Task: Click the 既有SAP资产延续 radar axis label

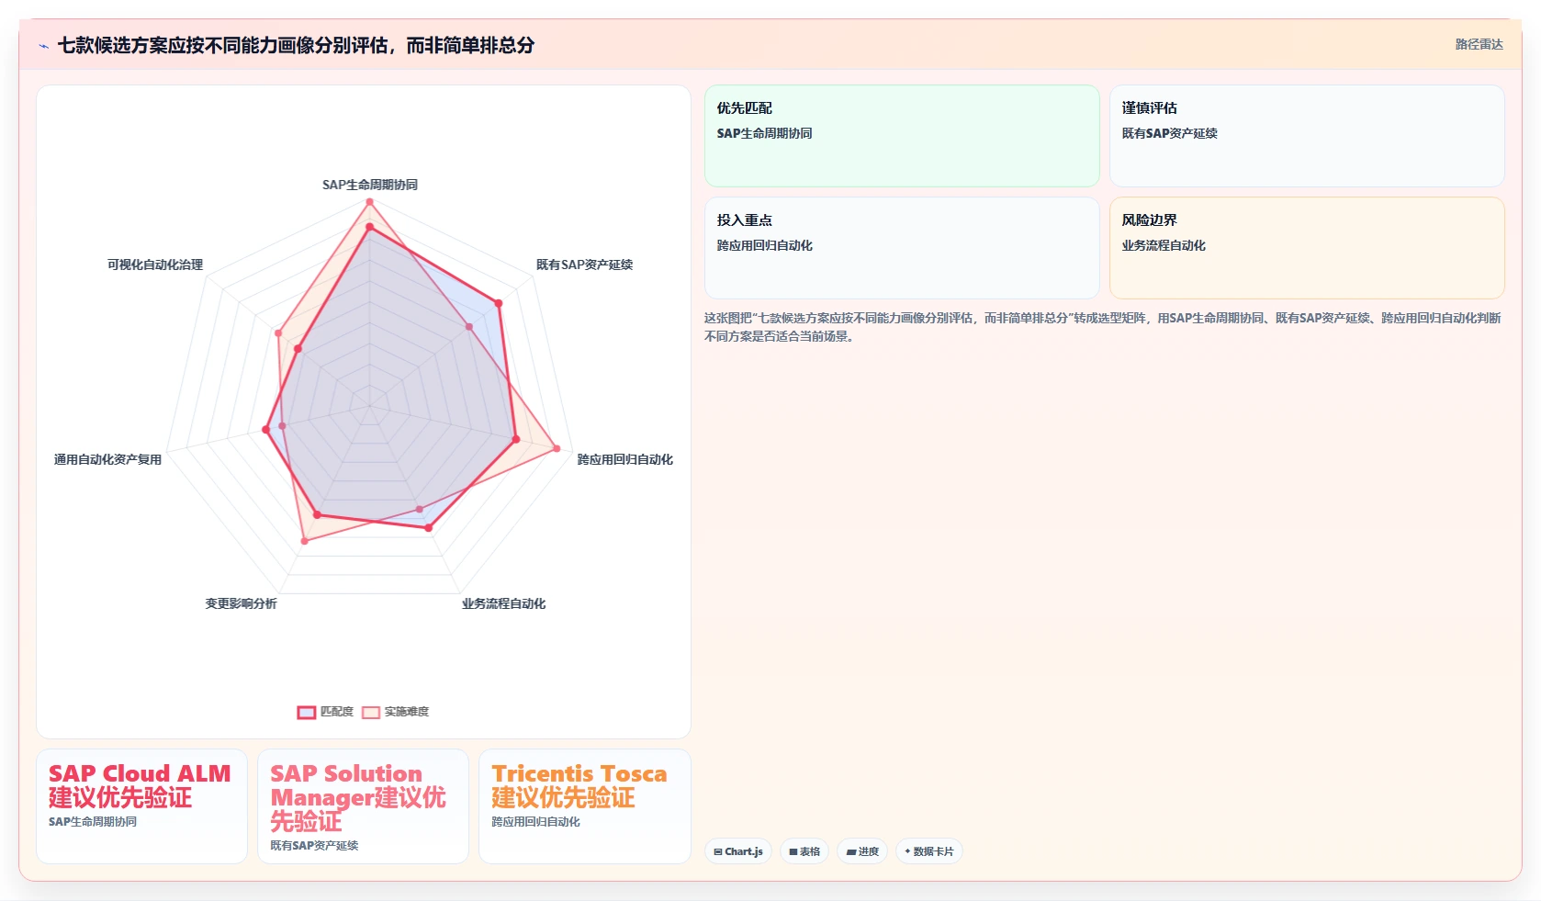Action: [x=584, y=265]
